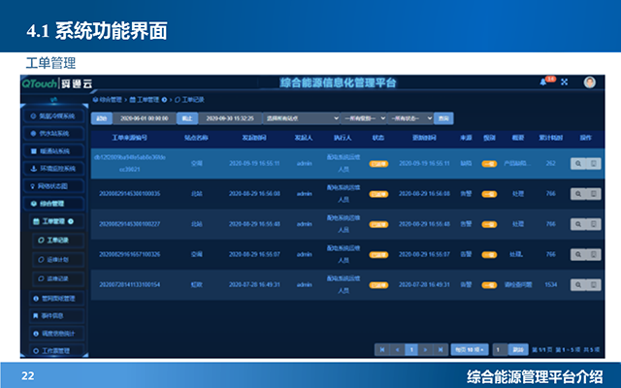Click work order number 20200829161657100326
Viewport: 621px width, 388px height.
tap(129, 254)
